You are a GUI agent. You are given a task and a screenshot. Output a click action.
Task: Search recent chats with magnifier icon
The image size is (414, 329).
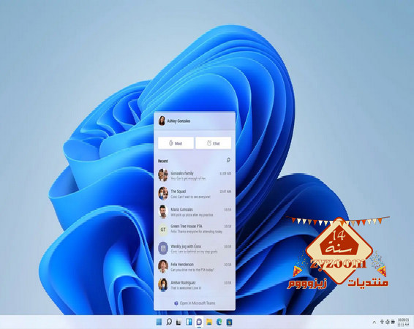coord(228,160)
